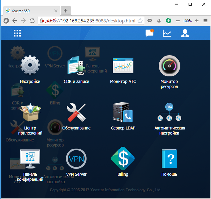Open CDR и записи app icon
211x199 pixels.
(x=76, y=66)
